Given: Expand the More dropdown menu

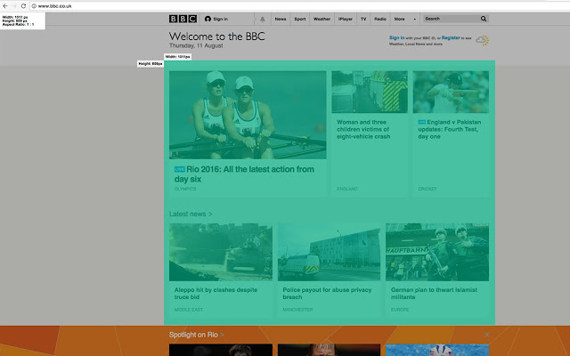Looking at the screenshot, I should pos(405,19).
